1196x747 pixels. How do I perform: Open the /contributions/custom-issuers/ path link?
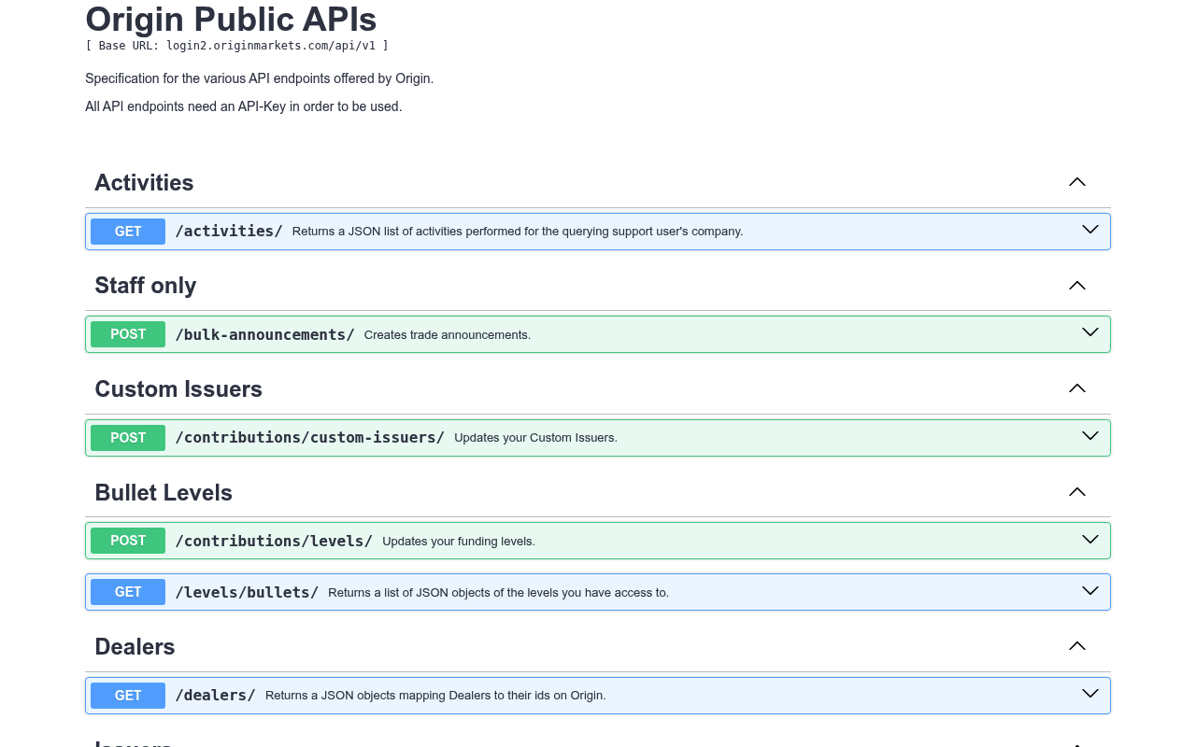(310, 438)
